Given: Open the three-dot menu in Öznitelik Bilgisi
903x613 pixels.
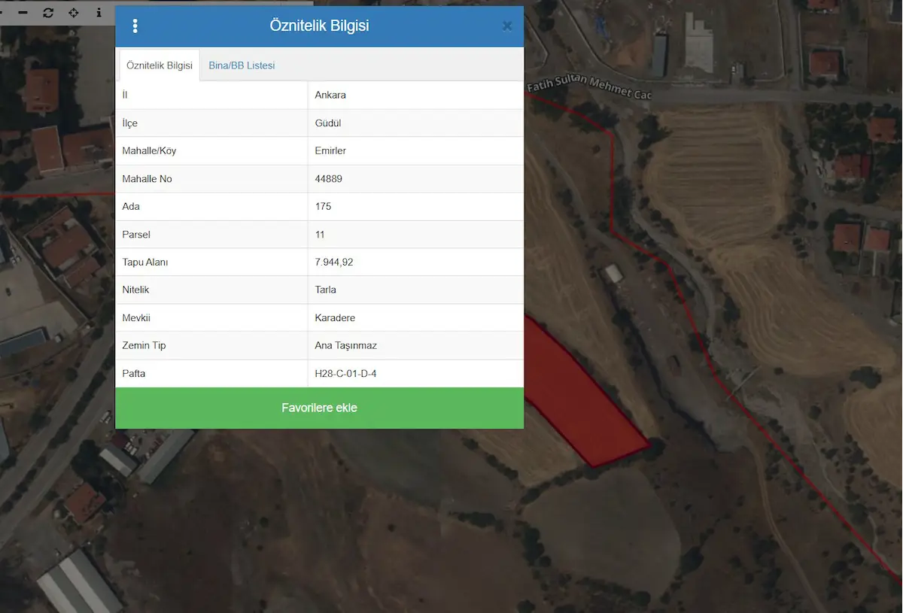Looking at the screenshot, I should click(135, 26).
